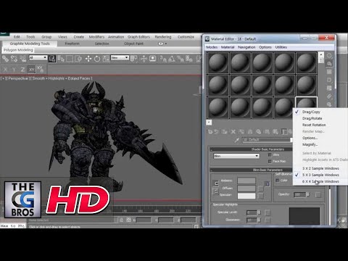This screenshot has height=261, width=348.
Task: Toggle the 3D Snaps button
Action: (163, 59)
